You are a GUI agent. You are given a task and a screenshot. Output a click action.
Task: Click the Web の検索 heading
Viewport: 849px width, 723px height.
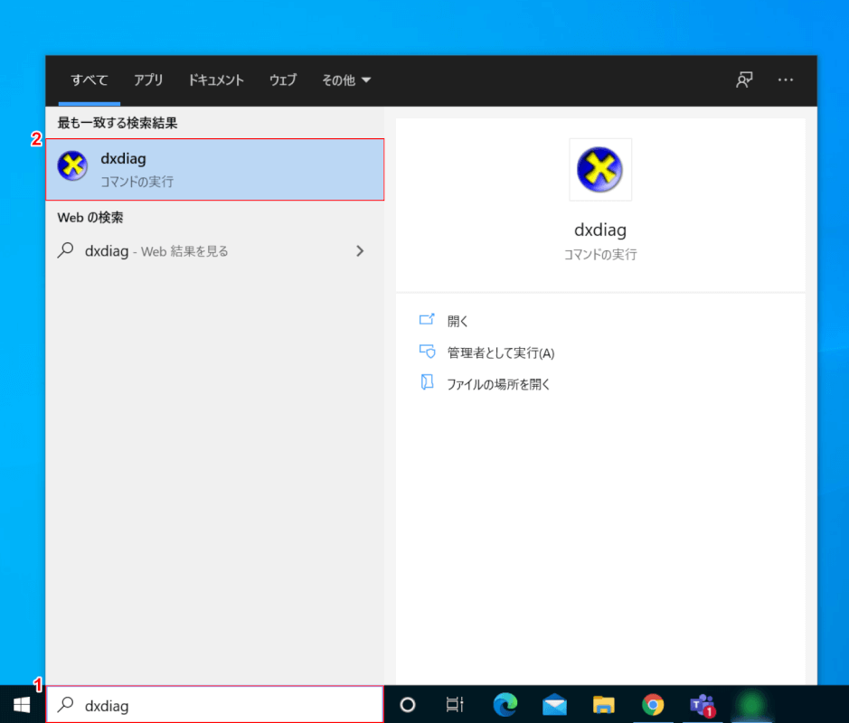90,218
